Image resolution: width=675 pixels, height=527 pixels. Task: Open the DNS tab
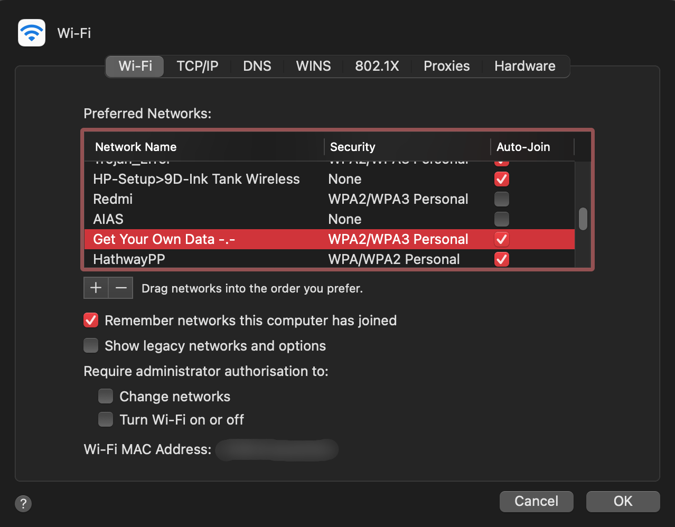[x=257, y=66]
